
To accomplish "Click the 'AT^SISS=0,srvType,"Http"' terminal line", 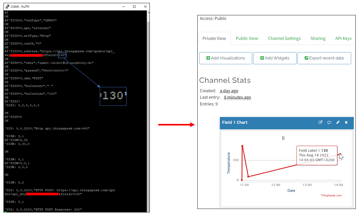I will click(28, 36).
